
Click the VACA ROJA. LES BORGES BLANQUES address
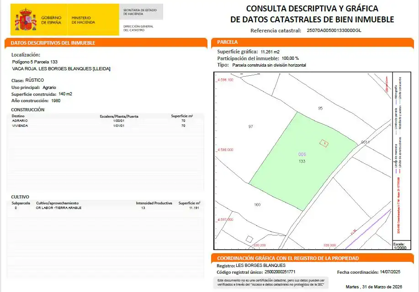[x=61, y=69]
